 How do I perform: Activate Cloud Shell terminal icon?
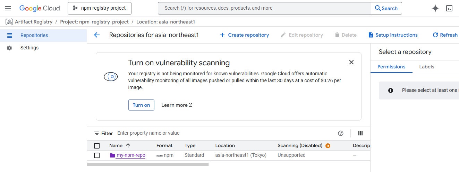(449, 9)
